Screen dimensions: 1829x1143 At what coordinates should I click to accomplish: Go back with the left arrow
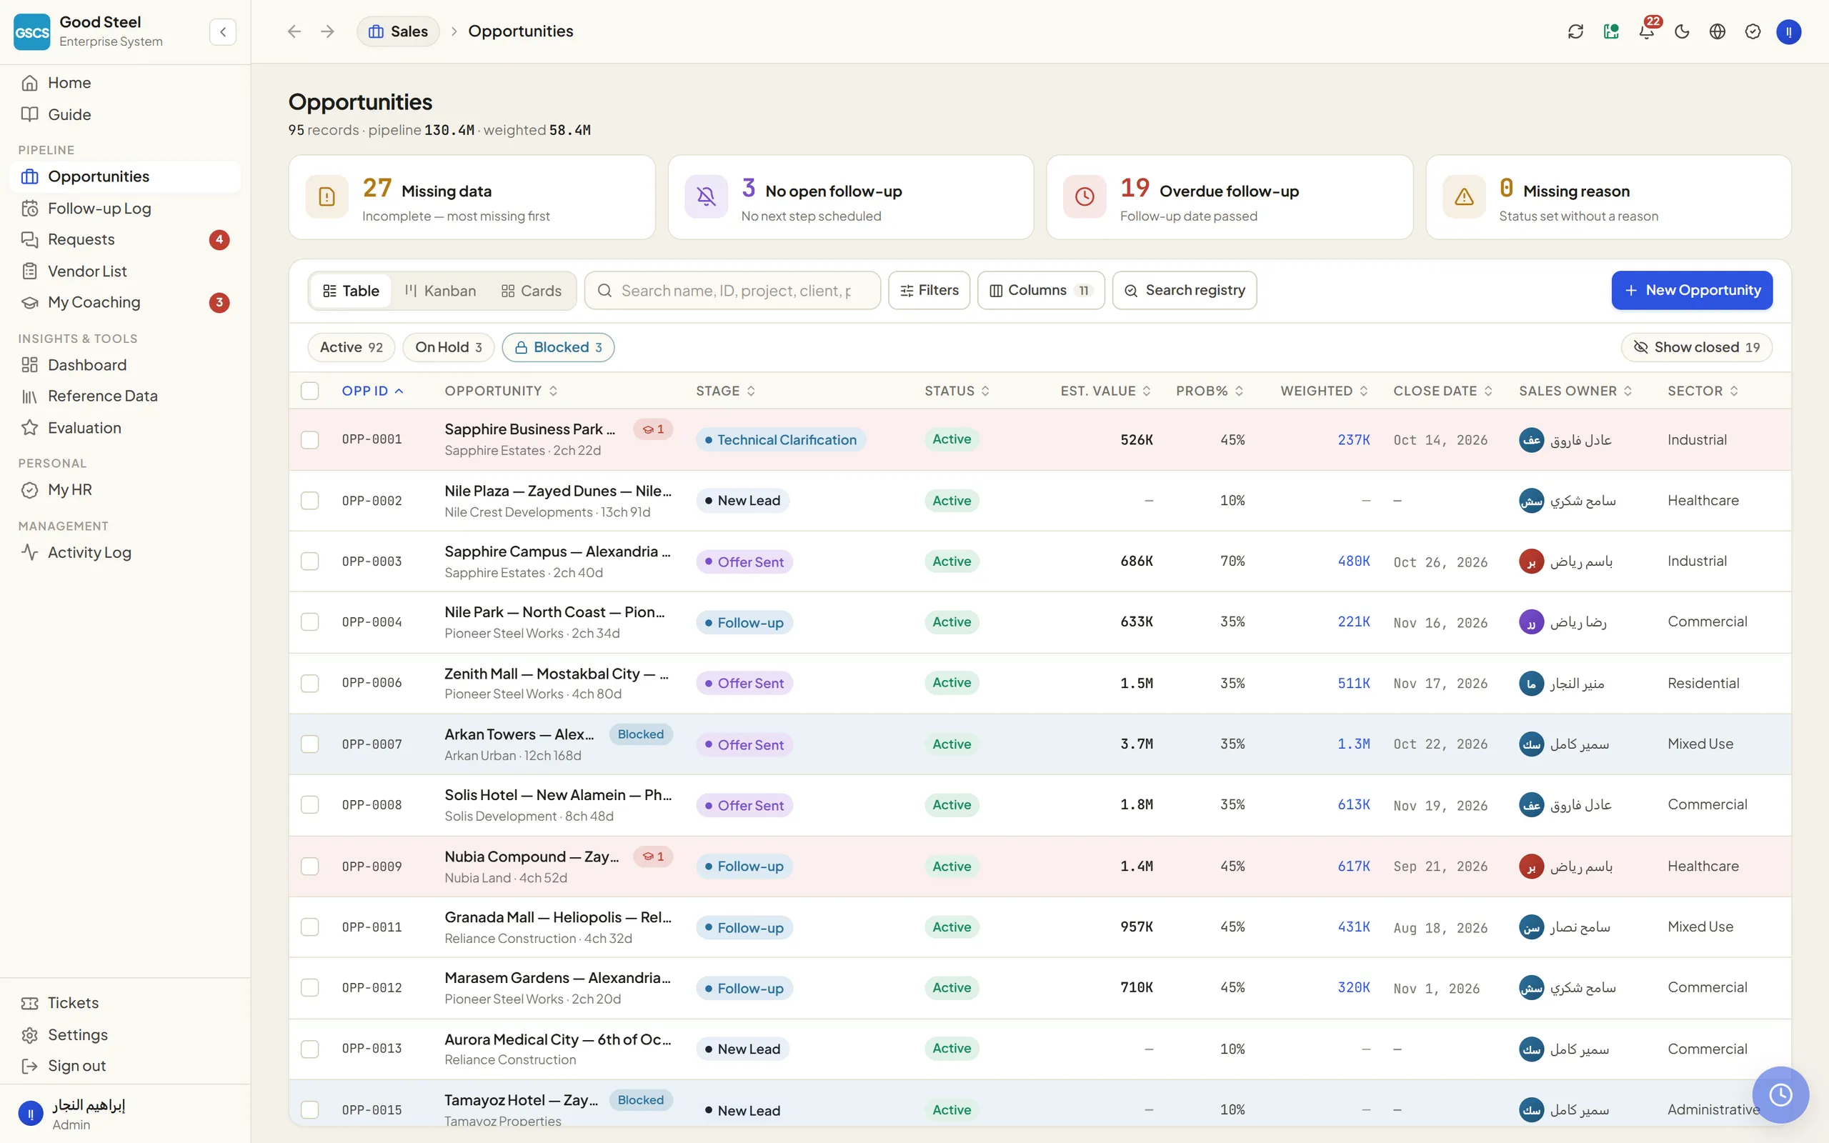(x=294, y=31)
